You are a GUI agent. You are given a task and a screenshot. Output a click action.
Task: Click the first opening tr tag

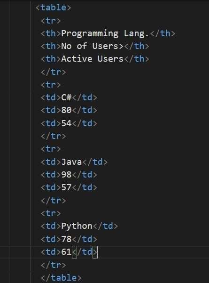click(x=51, y=21)
